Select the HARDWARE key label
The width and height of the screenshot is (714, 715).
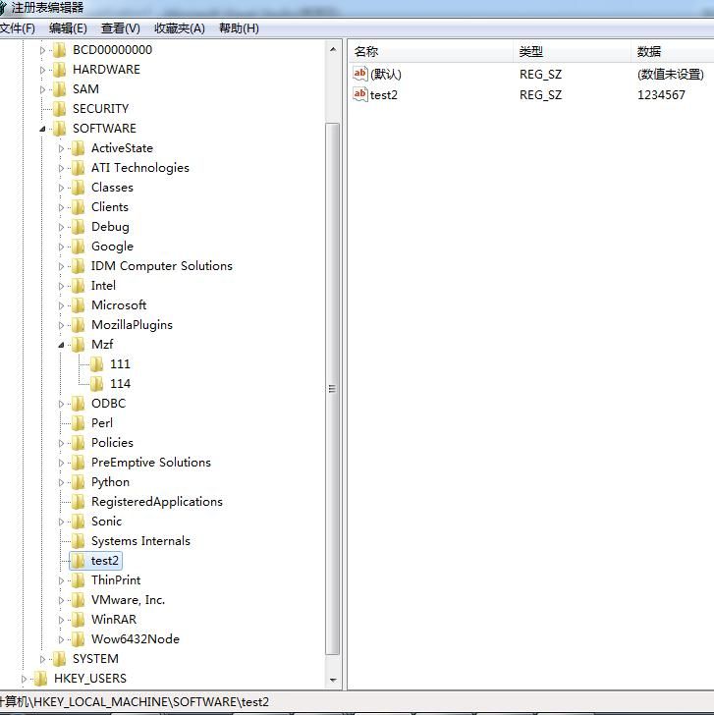click(106, 70)
